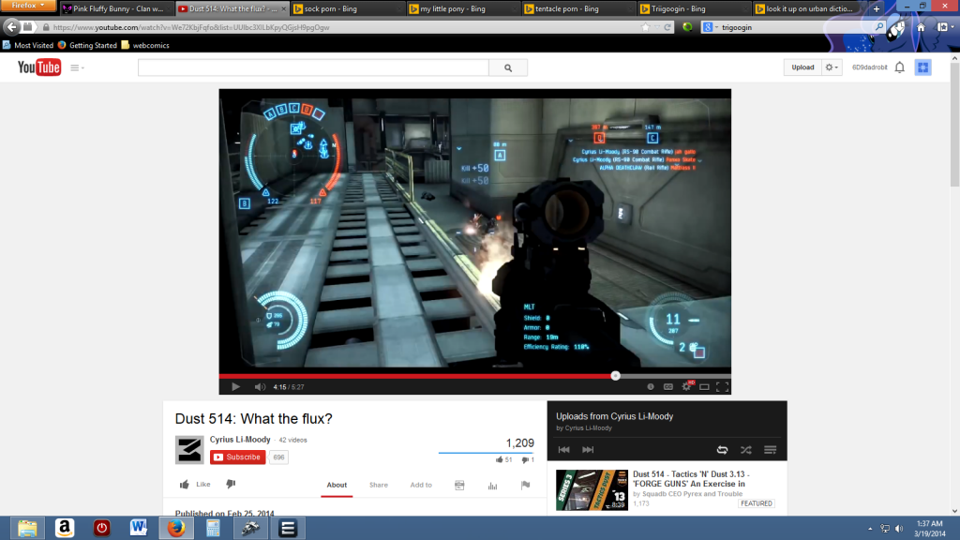
Task: Switch to the urban dictionary Bing tab
Action: click(805, 8)
